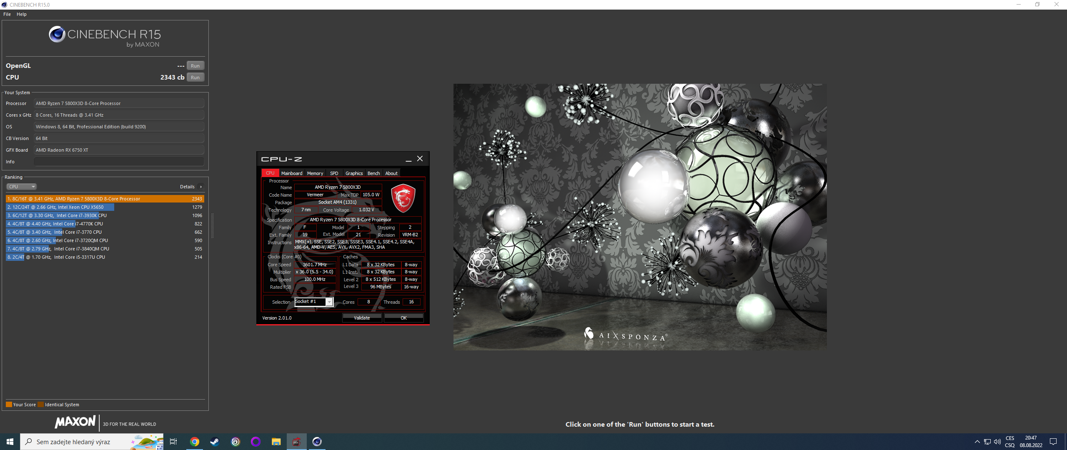Image resolution: width=1067 pixels, height=450 pixels.
Task: Open the volume icon in system tray
Action: tap(997, 442)
